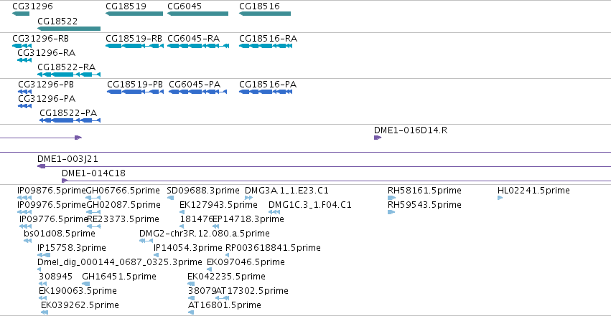This screenshot has width=611, height=316.
Task: Click the CG31296 gene arrow
Action: (21, 14)
